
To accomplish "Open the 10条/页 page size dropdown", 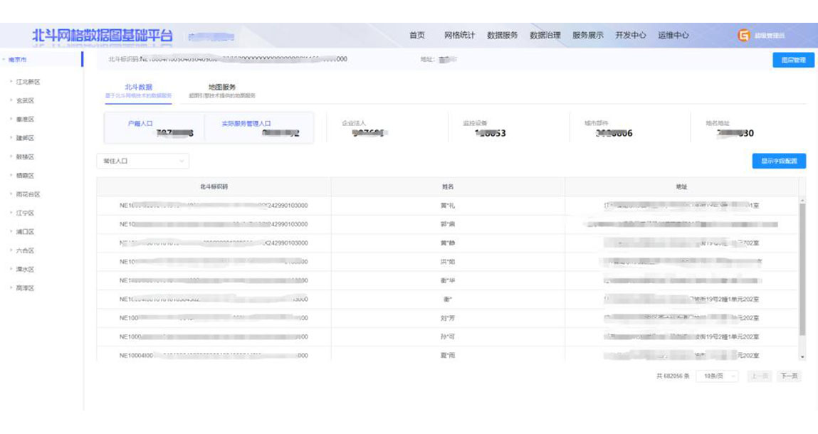I will (x=716, y=376).
